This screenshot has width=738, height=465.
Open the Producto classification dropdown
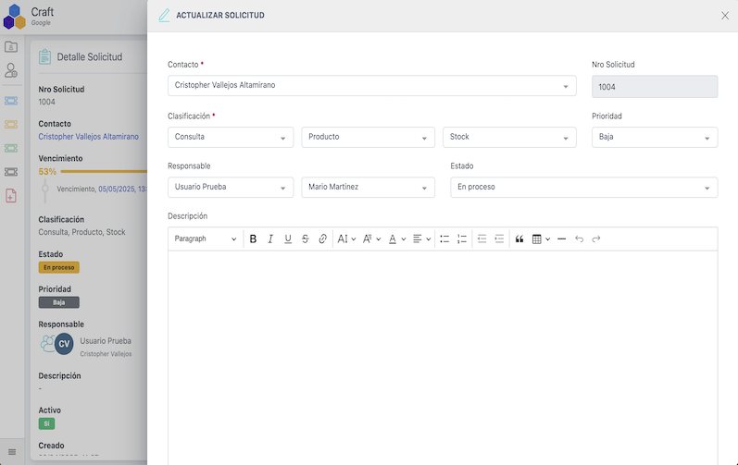(x=368, y=137)
